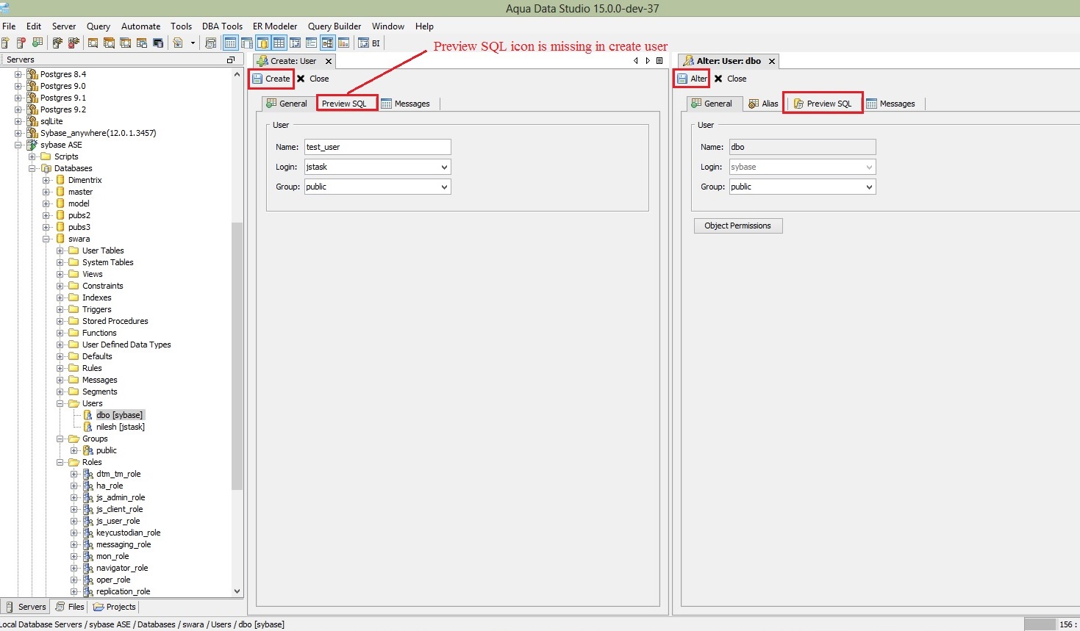
Task: Close the Create: User tab
Action: pos(329,61)
